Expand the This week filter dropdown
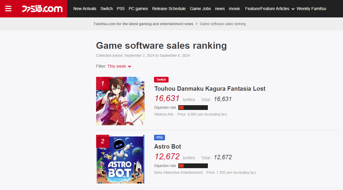 tap(119, 66)
